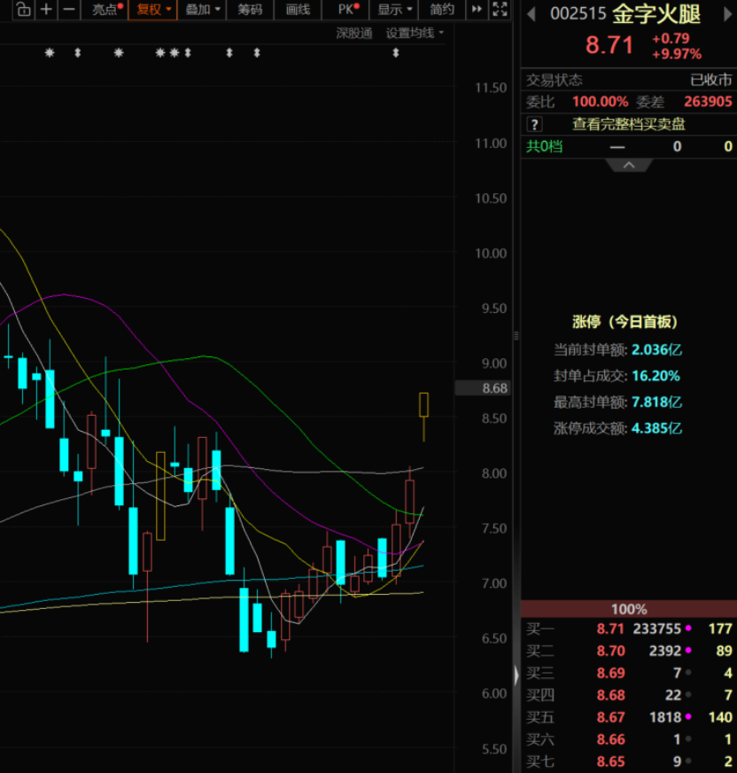Screen dimensions: 737x773
Task: Click the magenta dot in 买二 row
Action: 688,651
